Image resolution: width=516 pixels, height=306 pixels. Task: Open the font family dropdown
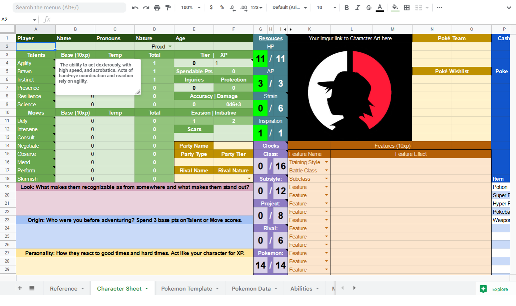[290, 8]
